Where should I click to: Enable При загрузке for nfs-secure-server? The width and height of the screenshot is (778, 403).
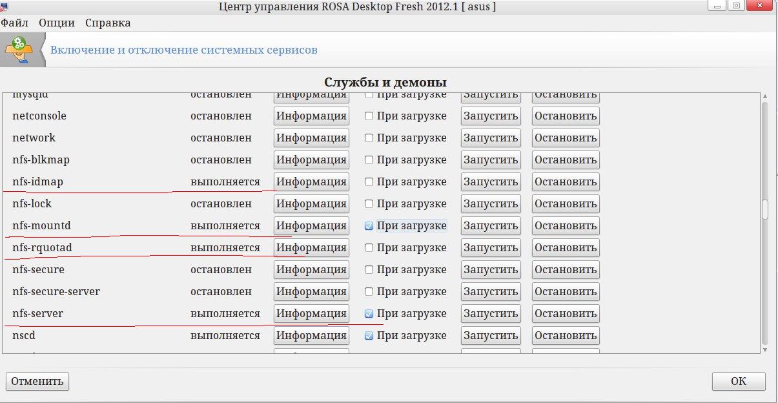coord(369,292)
